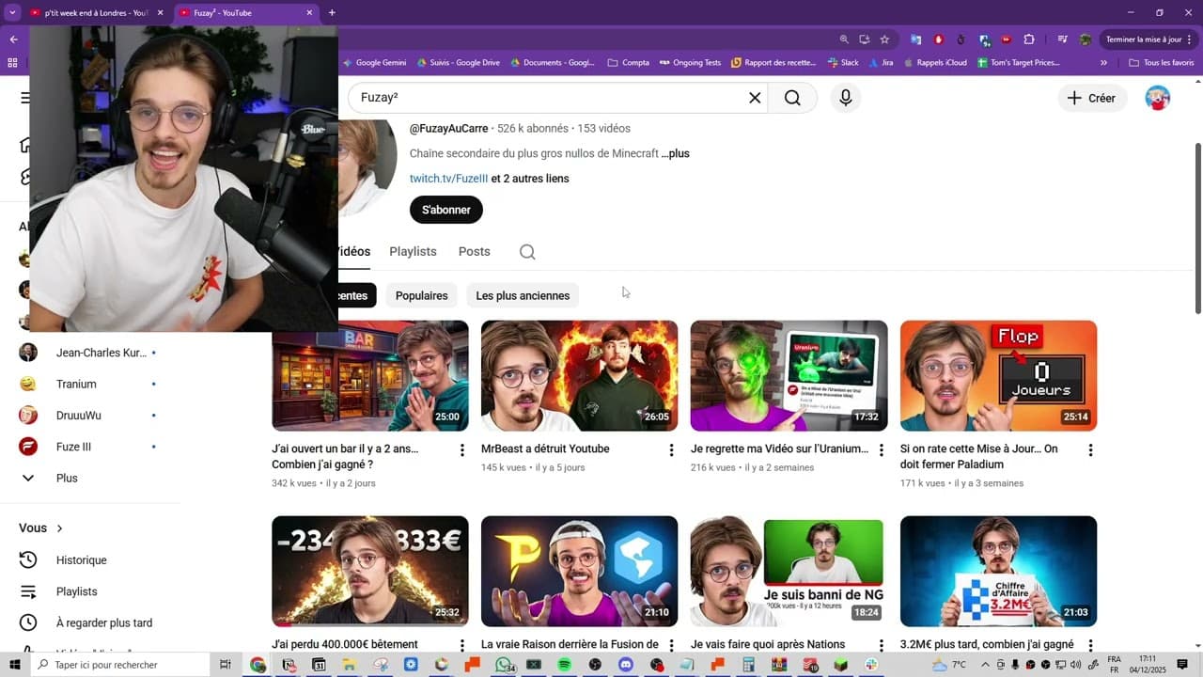Expand the Vous section chevron
Screen dimensions: 1203x677
click(59, 528)
